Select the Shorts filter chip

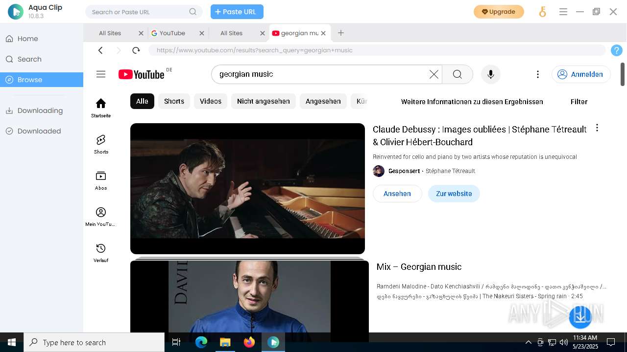click(174, 101)
